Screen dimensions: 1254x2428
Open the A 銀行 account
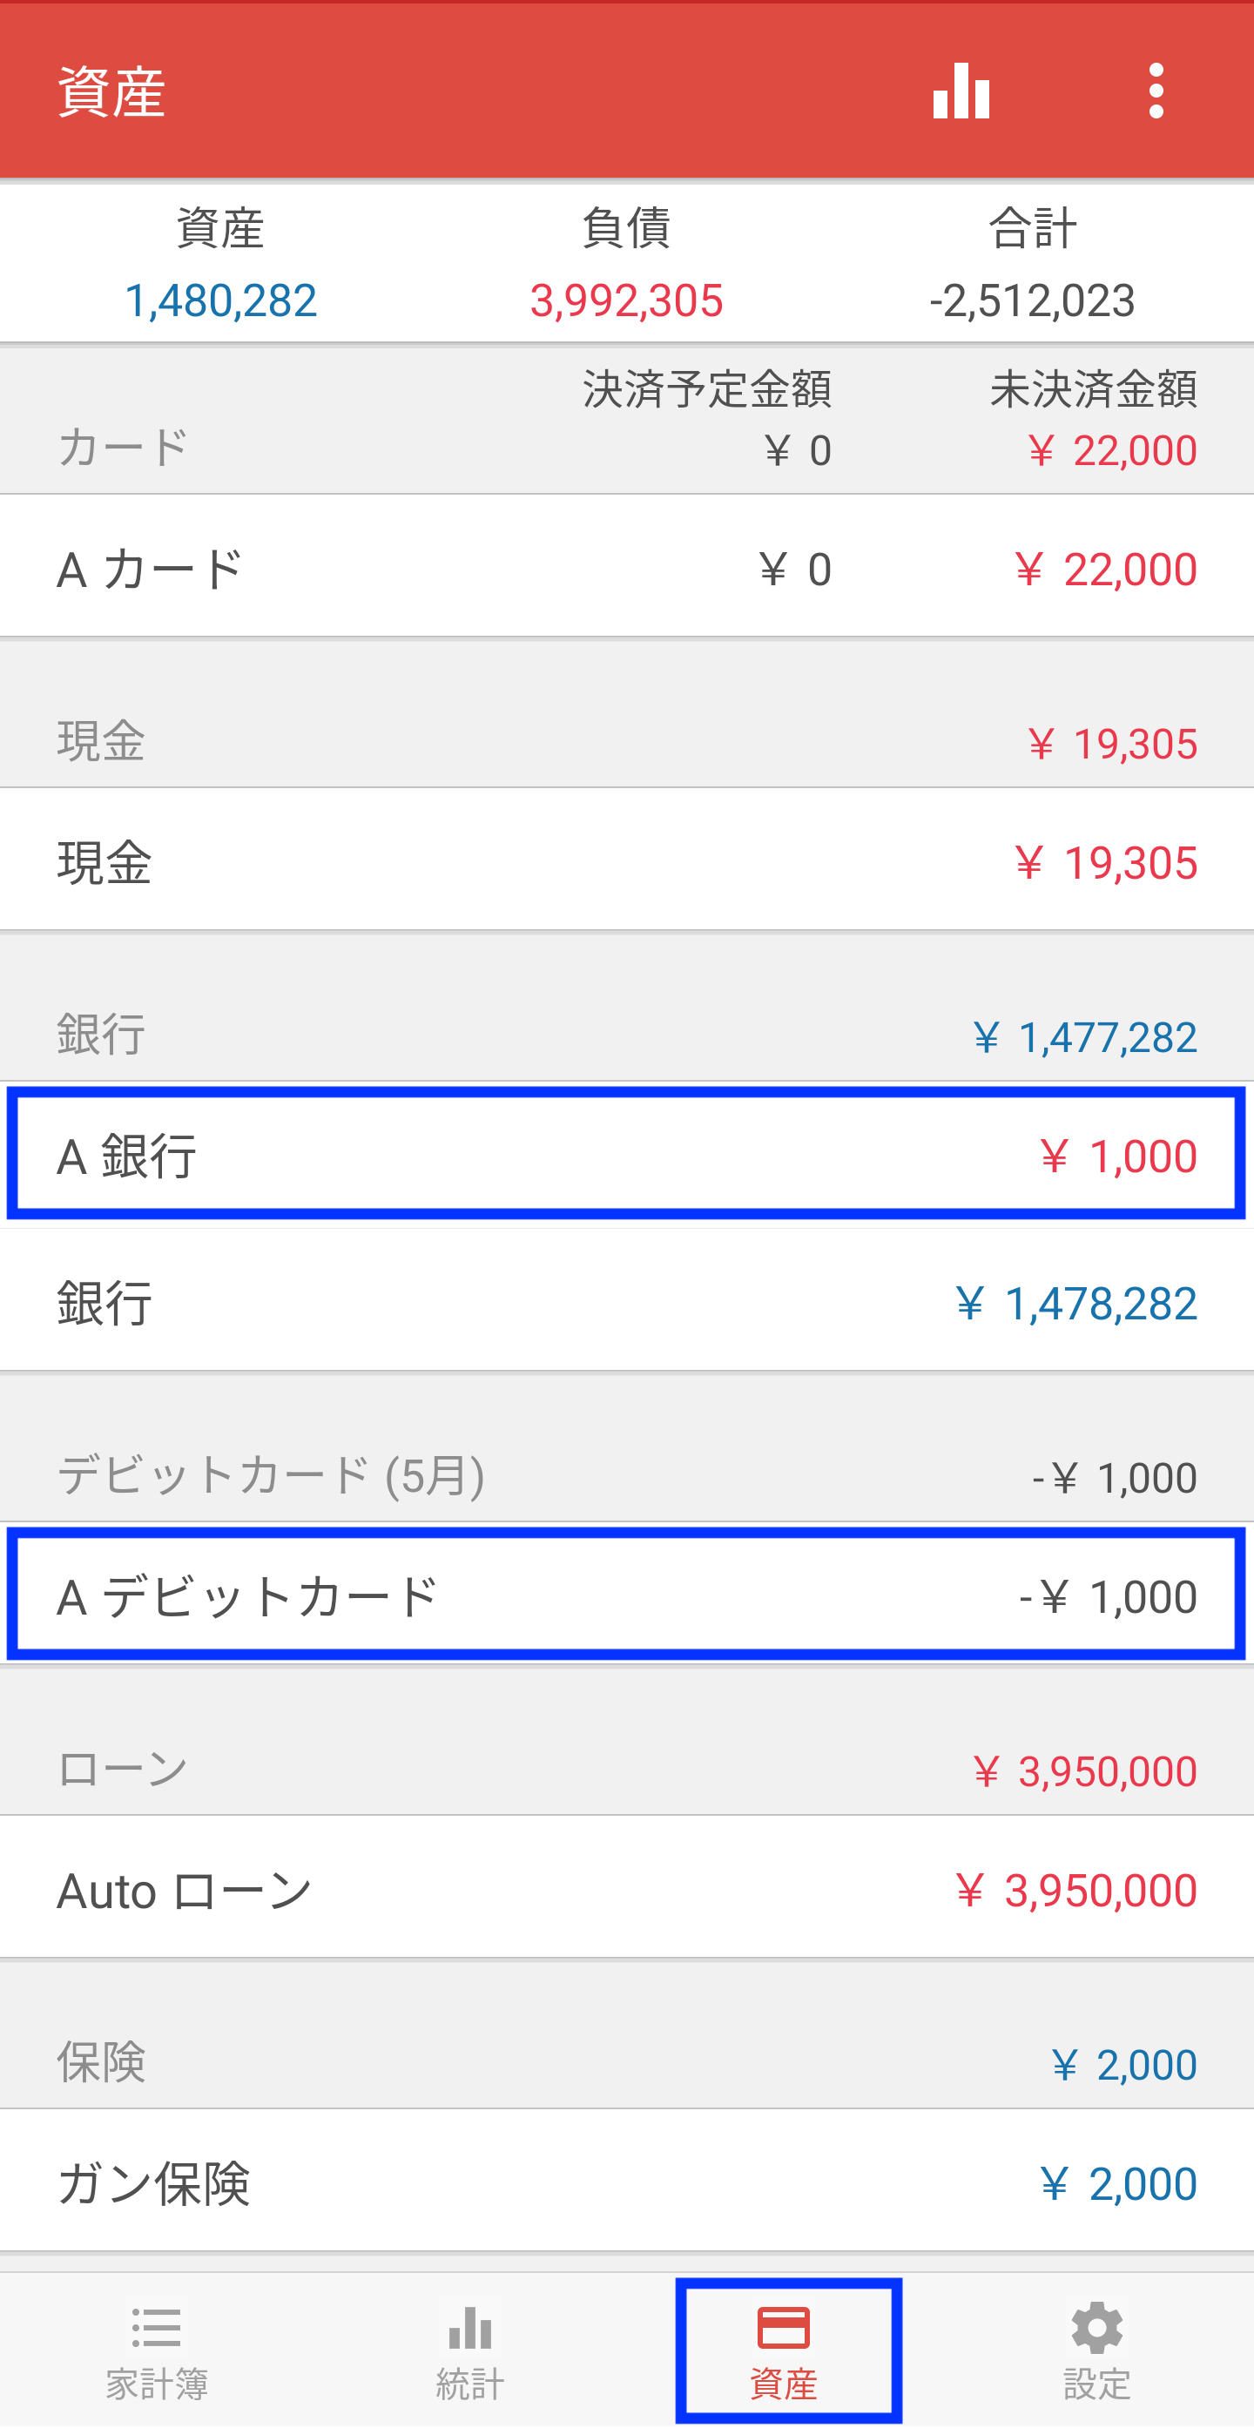pyautogui.click(x=626, y=1154)
